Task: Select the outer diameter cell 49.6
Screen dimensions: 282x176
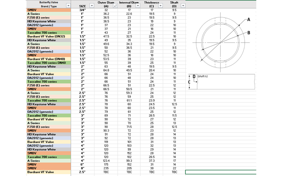Action: point(106,44)
